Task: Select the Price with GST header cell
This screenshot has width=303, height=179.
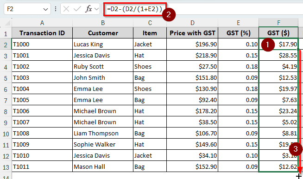Action: click(192, 33)
